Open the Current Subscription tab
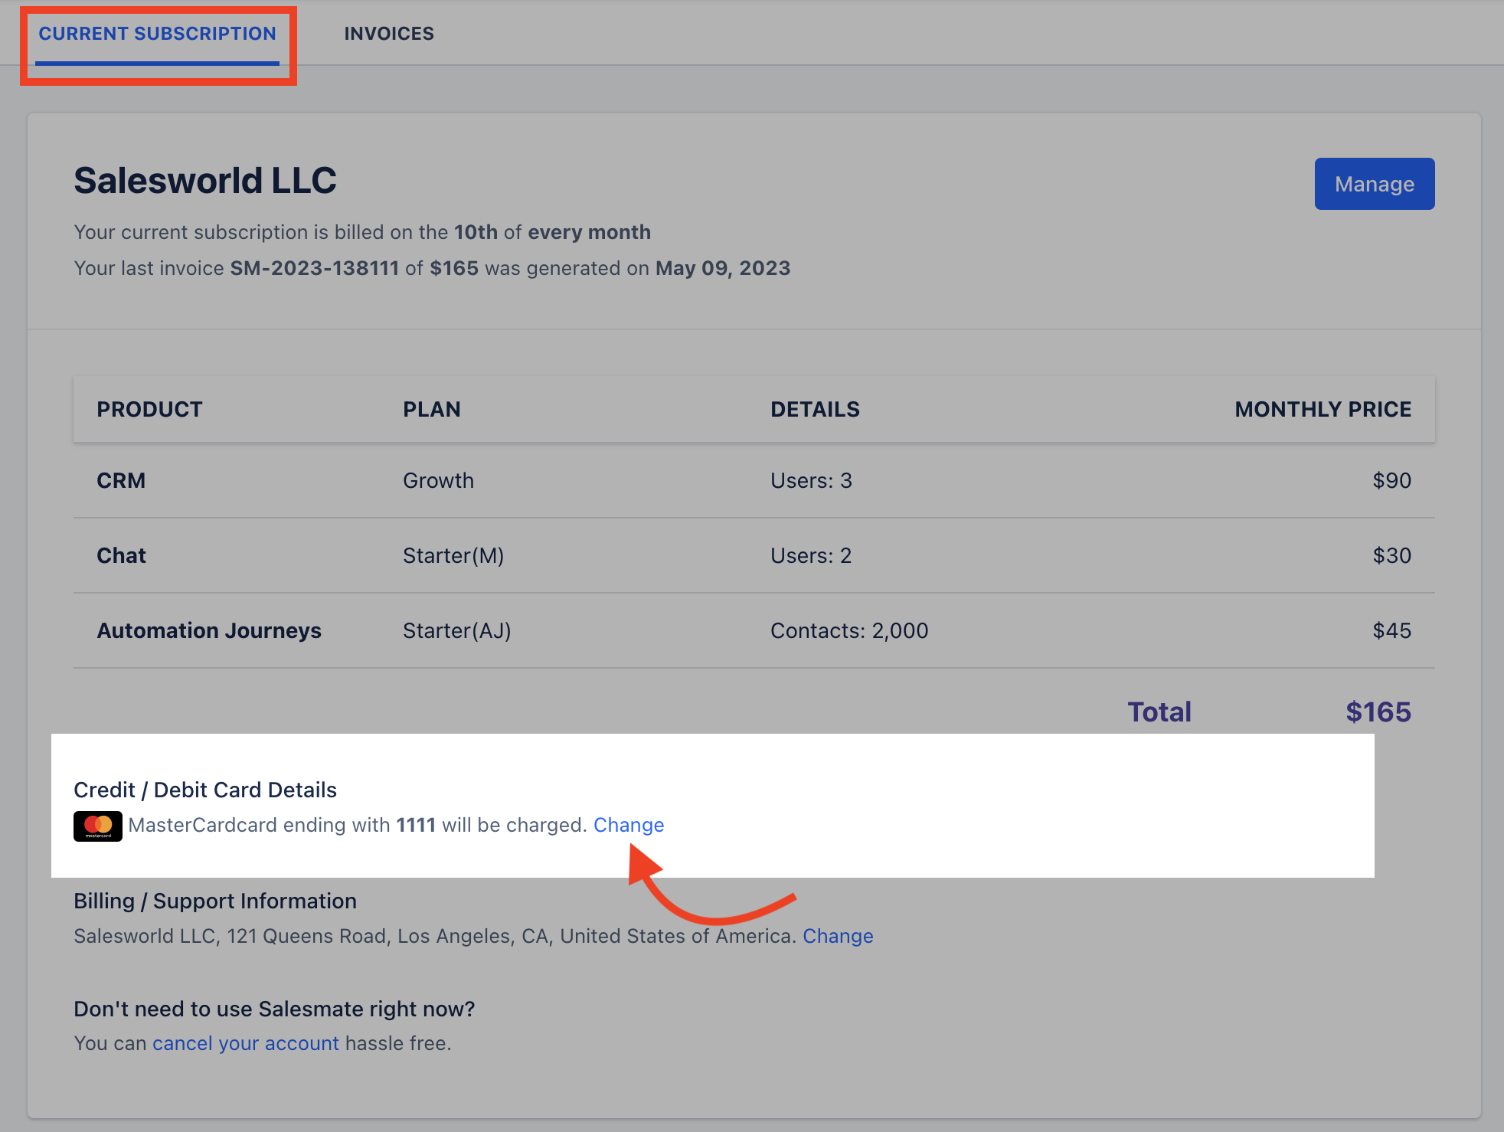Screen dimensions: 1504x1132 pyautogui.click(x=157, y=34)
